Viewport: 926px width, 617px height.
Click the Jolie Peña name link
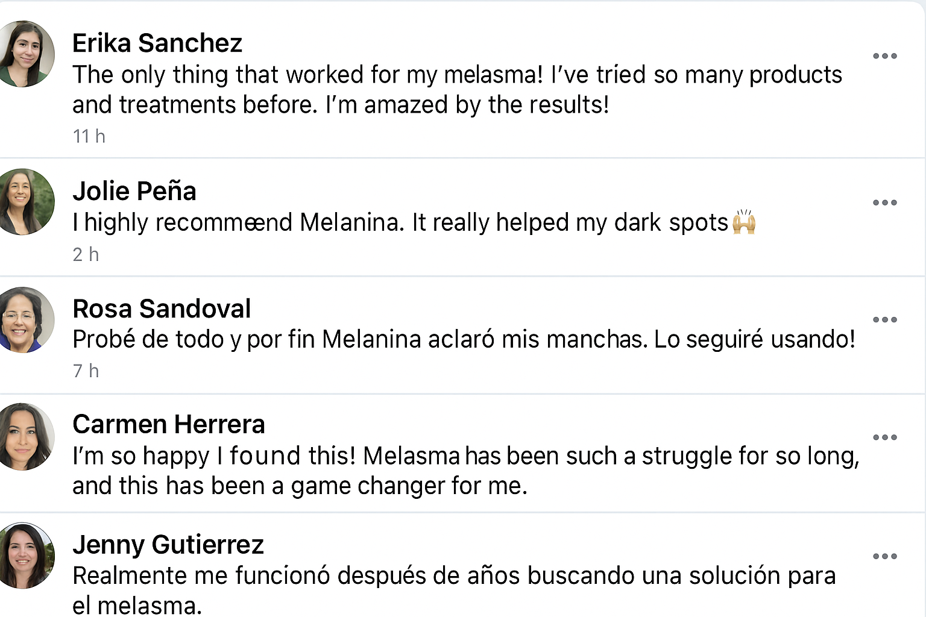click(x=134, y=192)
